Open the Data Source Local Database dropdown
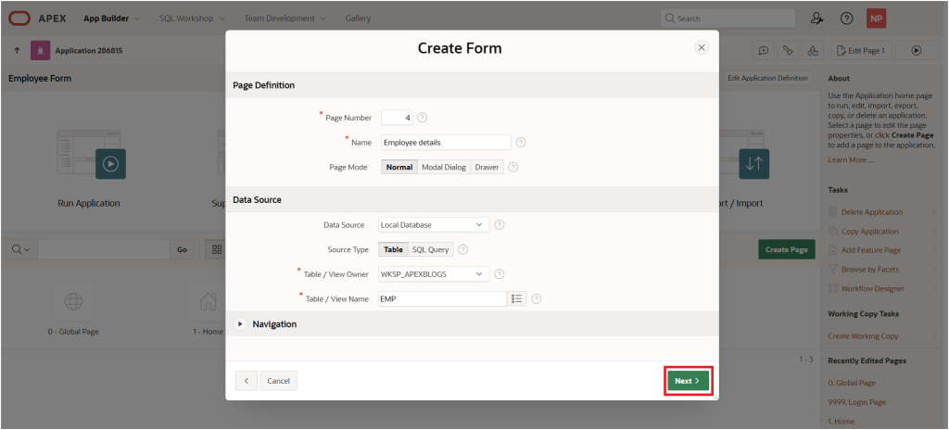 434,224
